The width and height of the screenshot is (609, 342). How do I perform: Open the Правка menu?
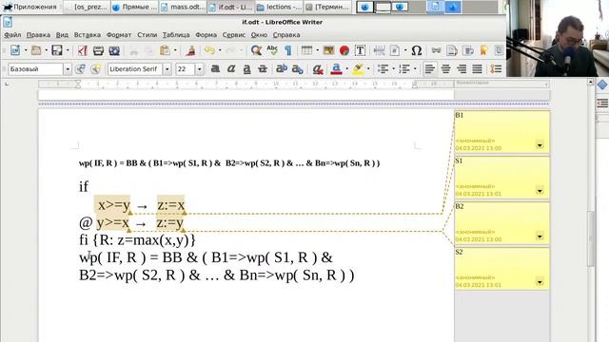[x=38, y=35]
